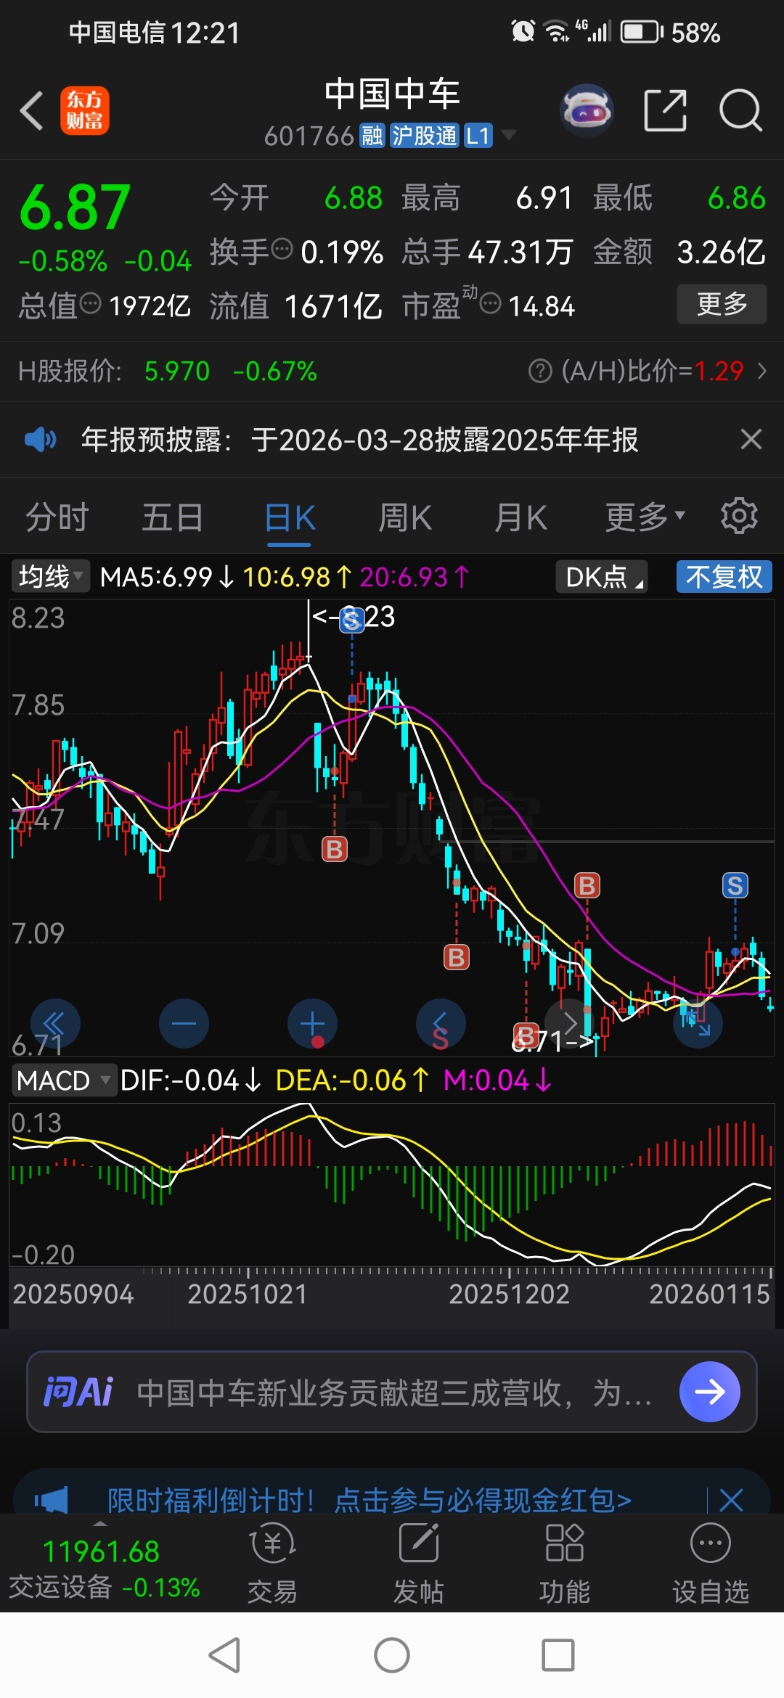This screenshot has height=1698, width=784.
Task: Tap the 沪股通 tag
Action: (425, 136)
